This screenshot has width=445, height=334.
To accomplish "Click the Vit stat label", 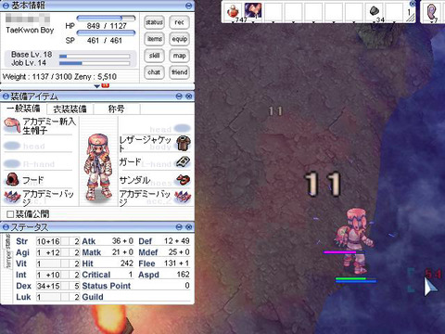I will (21, 263).
